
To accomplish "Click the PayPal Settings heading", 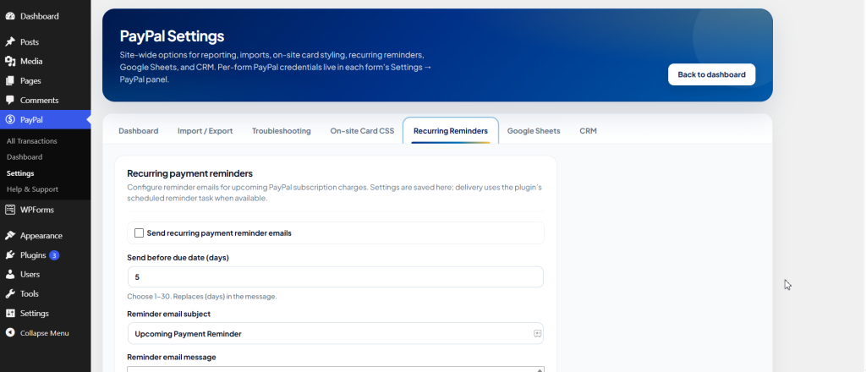I will [172, 36].
